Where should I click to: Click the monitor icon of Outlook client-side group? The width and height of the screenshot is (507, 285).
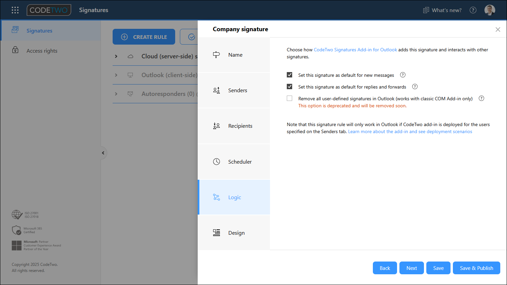click(x=130, y=75)
